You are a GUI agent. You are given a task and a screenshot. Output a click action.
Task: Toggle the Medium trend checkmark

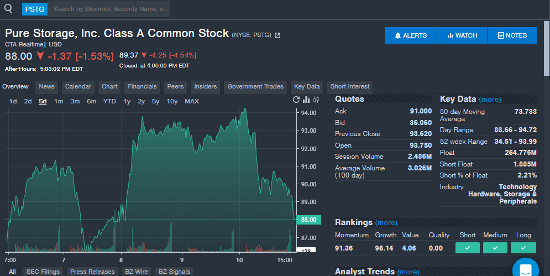click(x=495, y=248)
